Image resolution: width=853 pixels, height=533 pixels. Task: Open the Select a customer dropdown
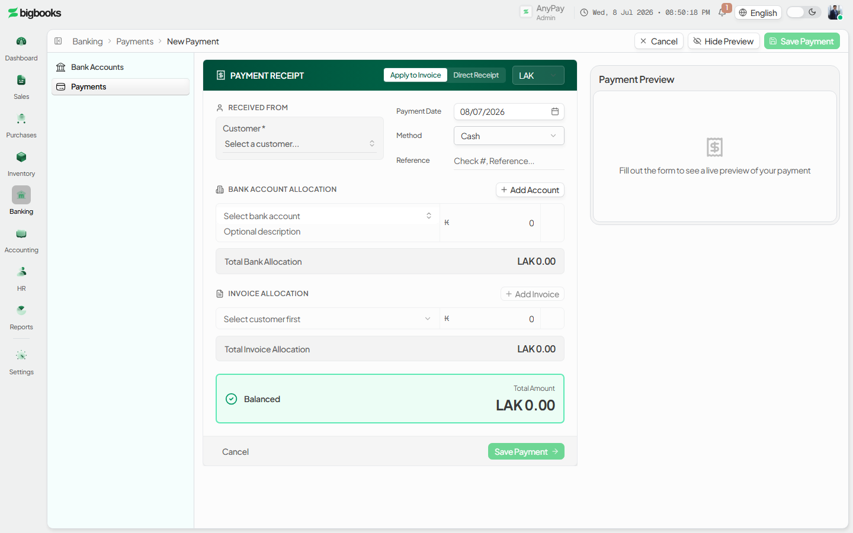coord(300,144)
